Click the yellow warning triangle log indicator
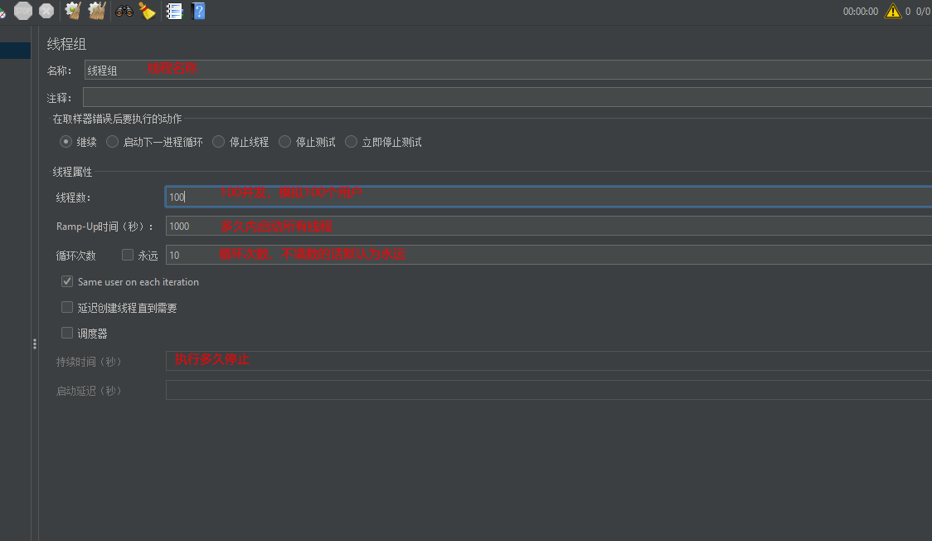 click(x=893, y=11)
